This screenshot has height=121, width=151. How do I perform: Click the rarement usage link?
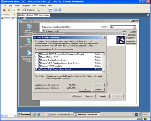pos(132,35)
